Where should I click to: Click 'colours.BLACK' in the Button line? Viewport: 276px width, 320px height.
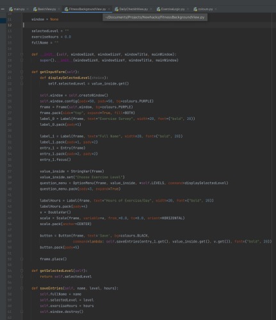134,235
